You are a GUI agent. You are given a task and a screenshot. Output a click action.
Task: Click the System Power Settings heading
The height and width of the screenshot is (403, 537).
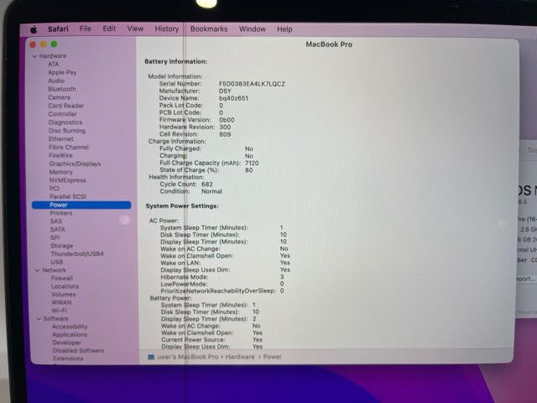(182, 206)
